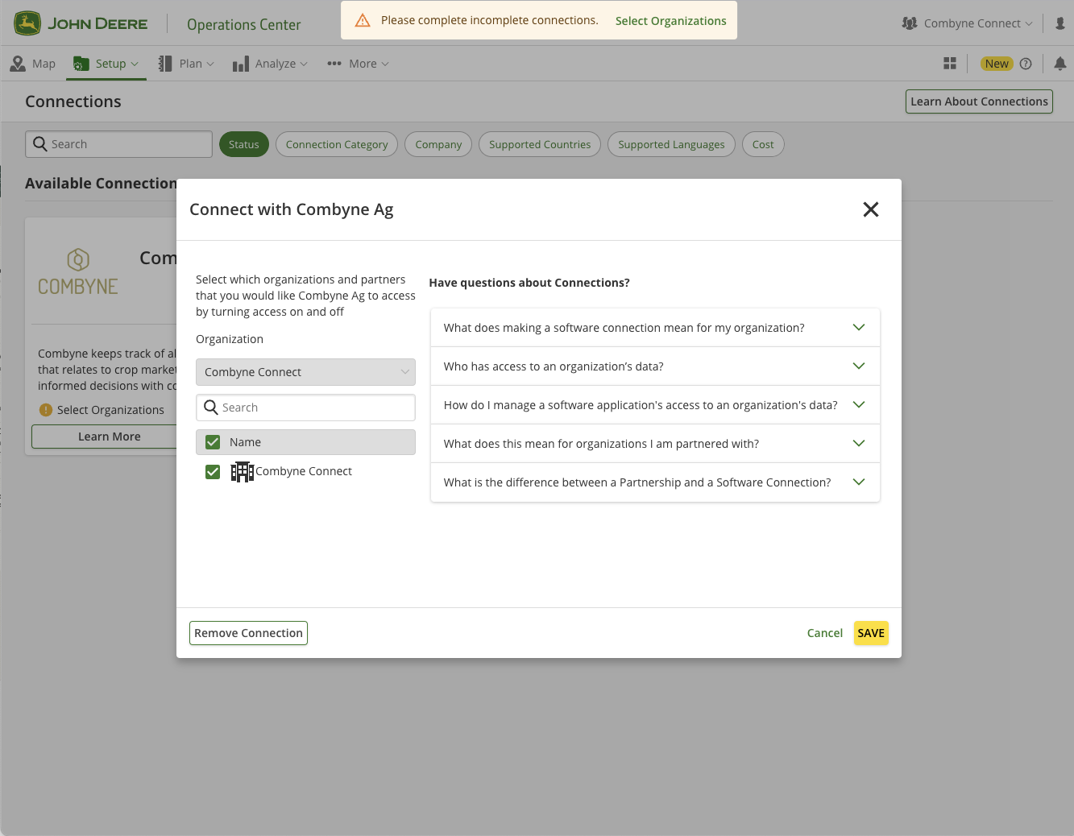Click the Setup folder icon
This screenshot has height=836, width=1074.
81,64
